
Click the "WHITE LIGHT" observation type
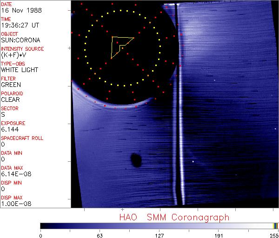tap(20, 70)
